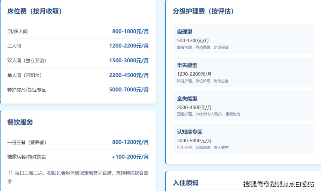Select the 单人间（带阳台） row

(x=78, y=75)
